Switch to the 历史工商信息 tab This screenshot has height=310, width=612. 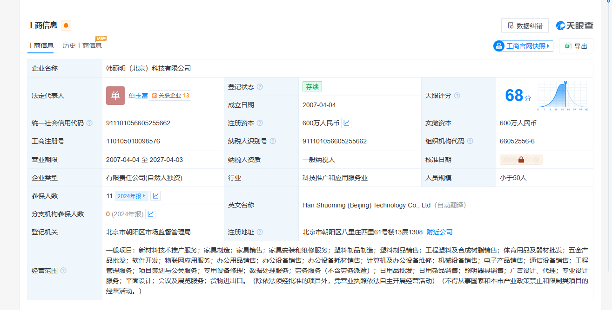point(82,45)
